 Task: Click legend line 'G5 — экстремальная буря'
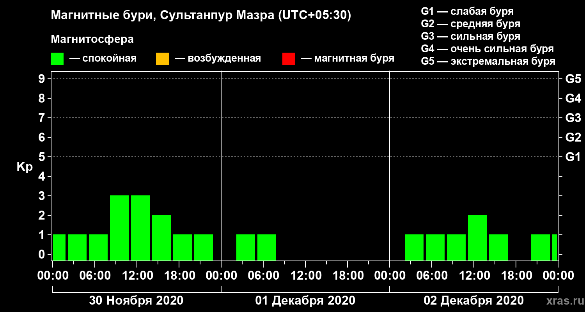(x=488, y=61)
